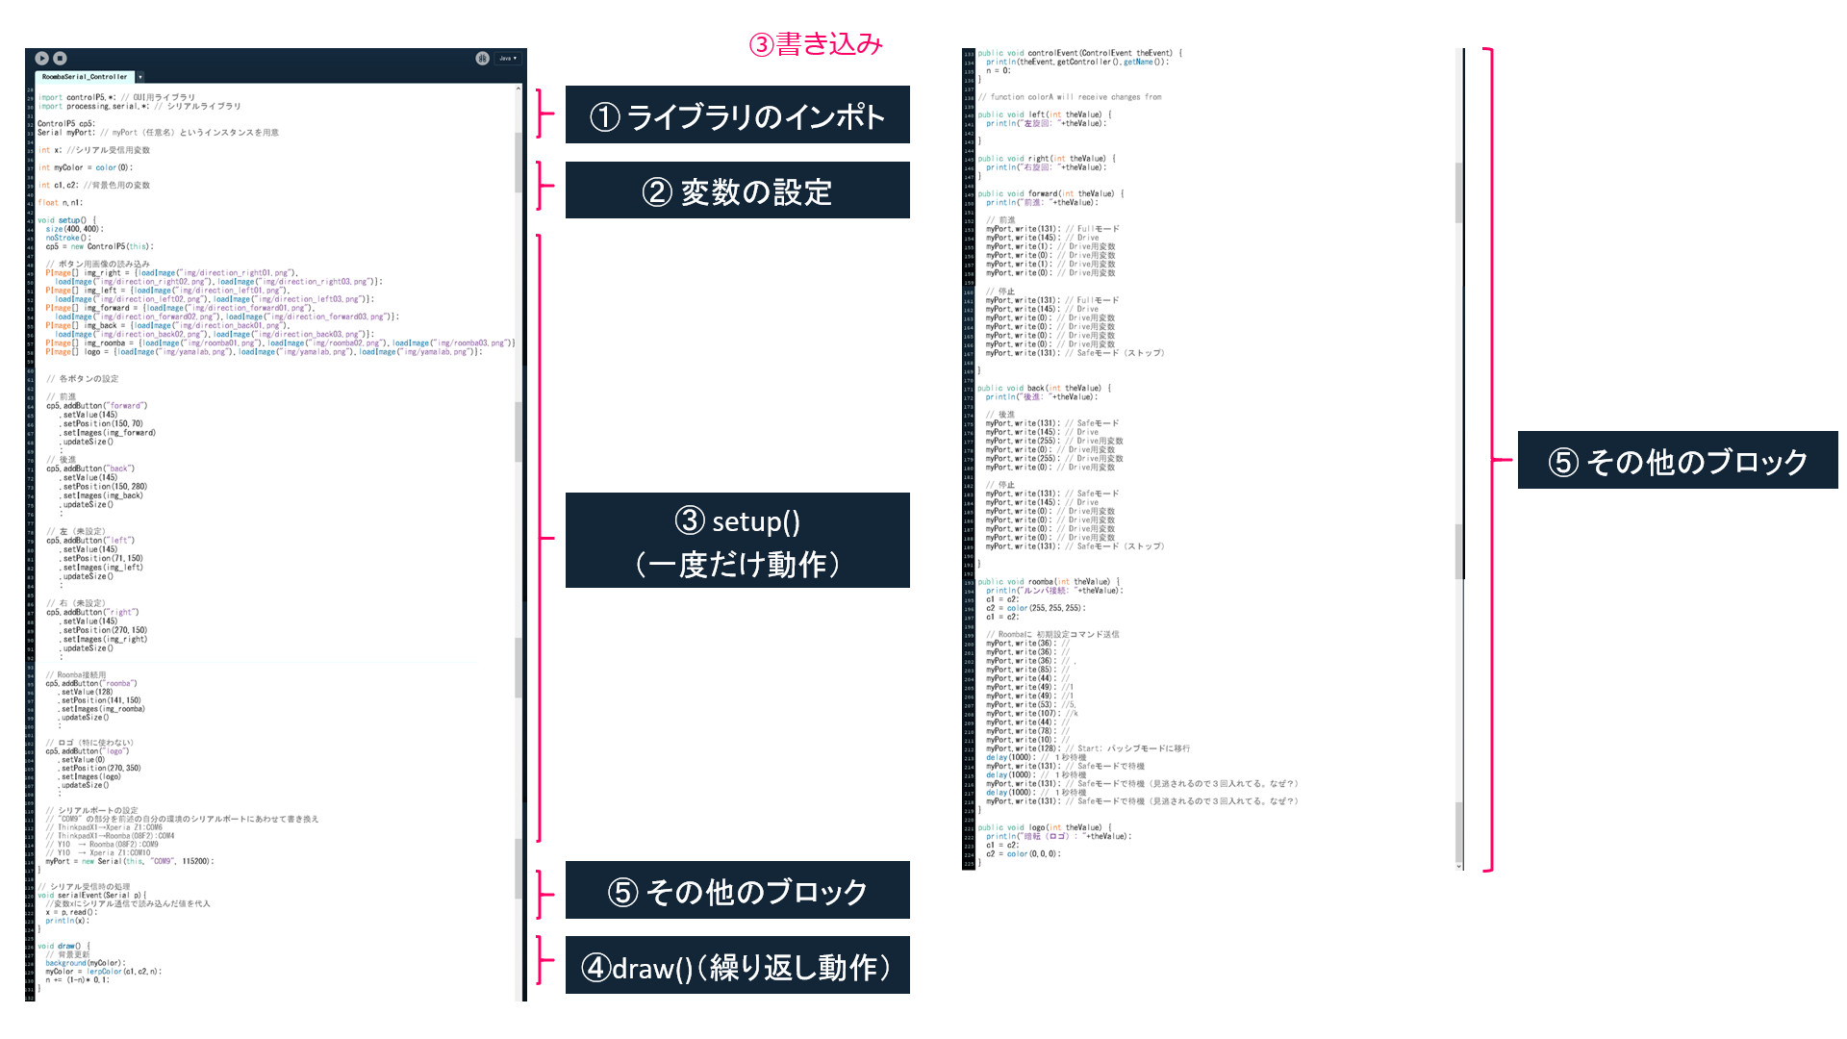Click the ③ setup() label box
The height and width of the screenshot is (1039, 1847).
[737, 541]
